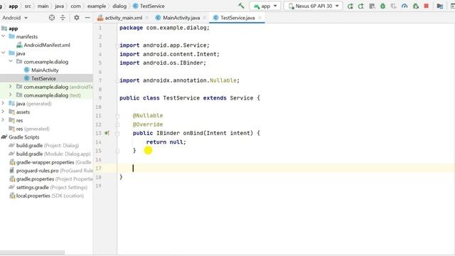Select TestService in the project tree
This screenshot has height=256, width=455.
[x=43, y=78]
